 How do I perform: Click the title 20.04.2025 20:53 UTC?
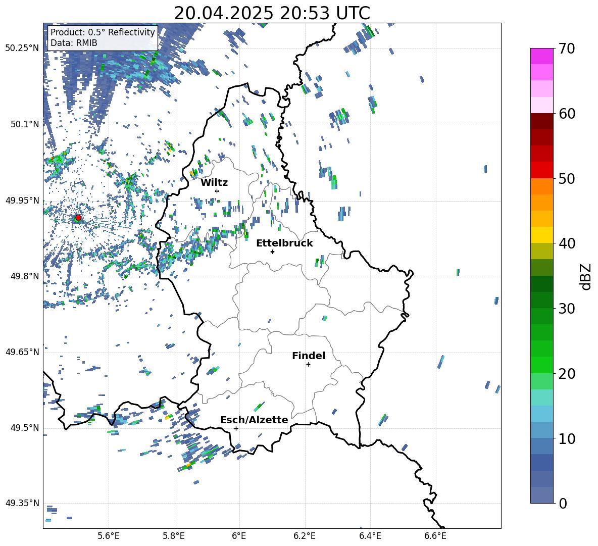[272, 13]
